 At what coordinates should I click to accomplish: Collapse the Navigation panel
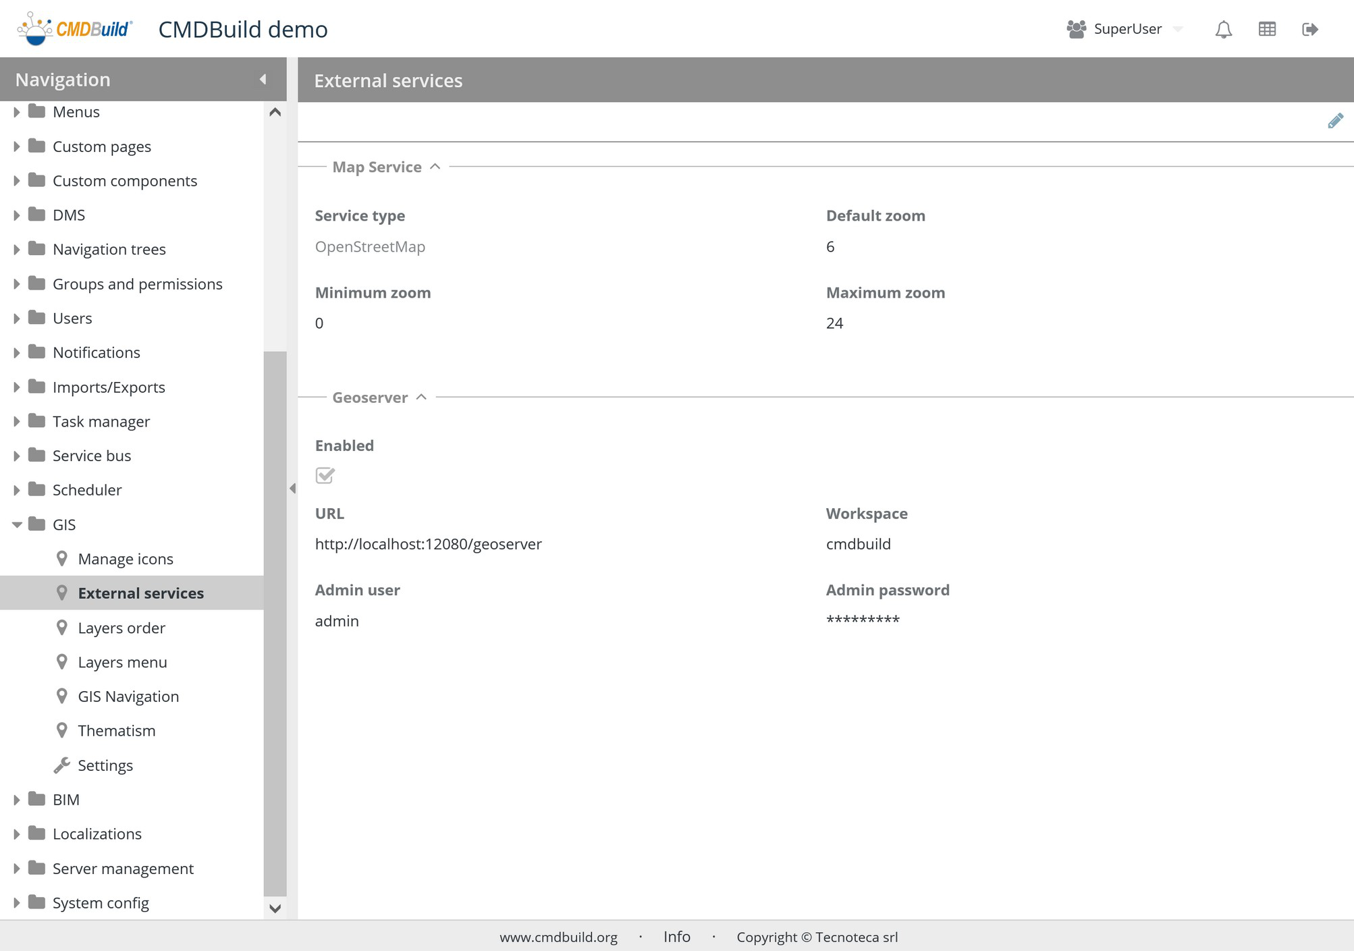(x=263, y=80)
